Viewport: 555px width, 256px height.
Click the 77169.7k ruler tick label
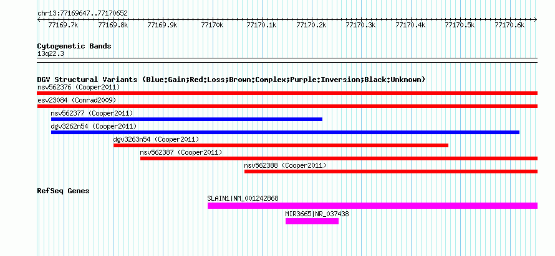tap(62, 25)
